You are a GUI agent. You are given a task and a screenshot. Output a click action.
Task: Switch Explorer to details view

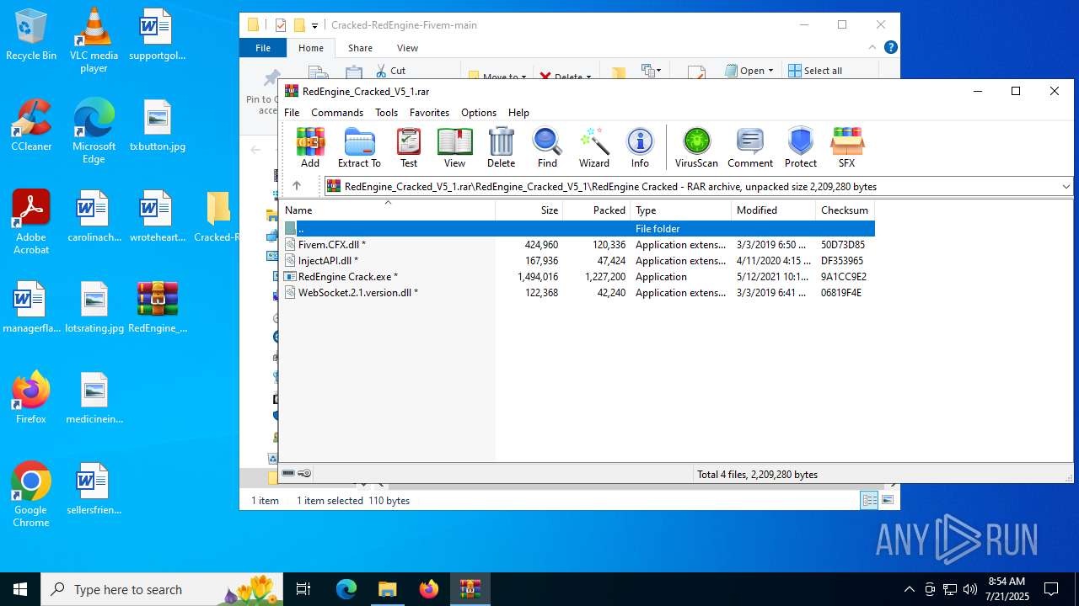[870, 500]
